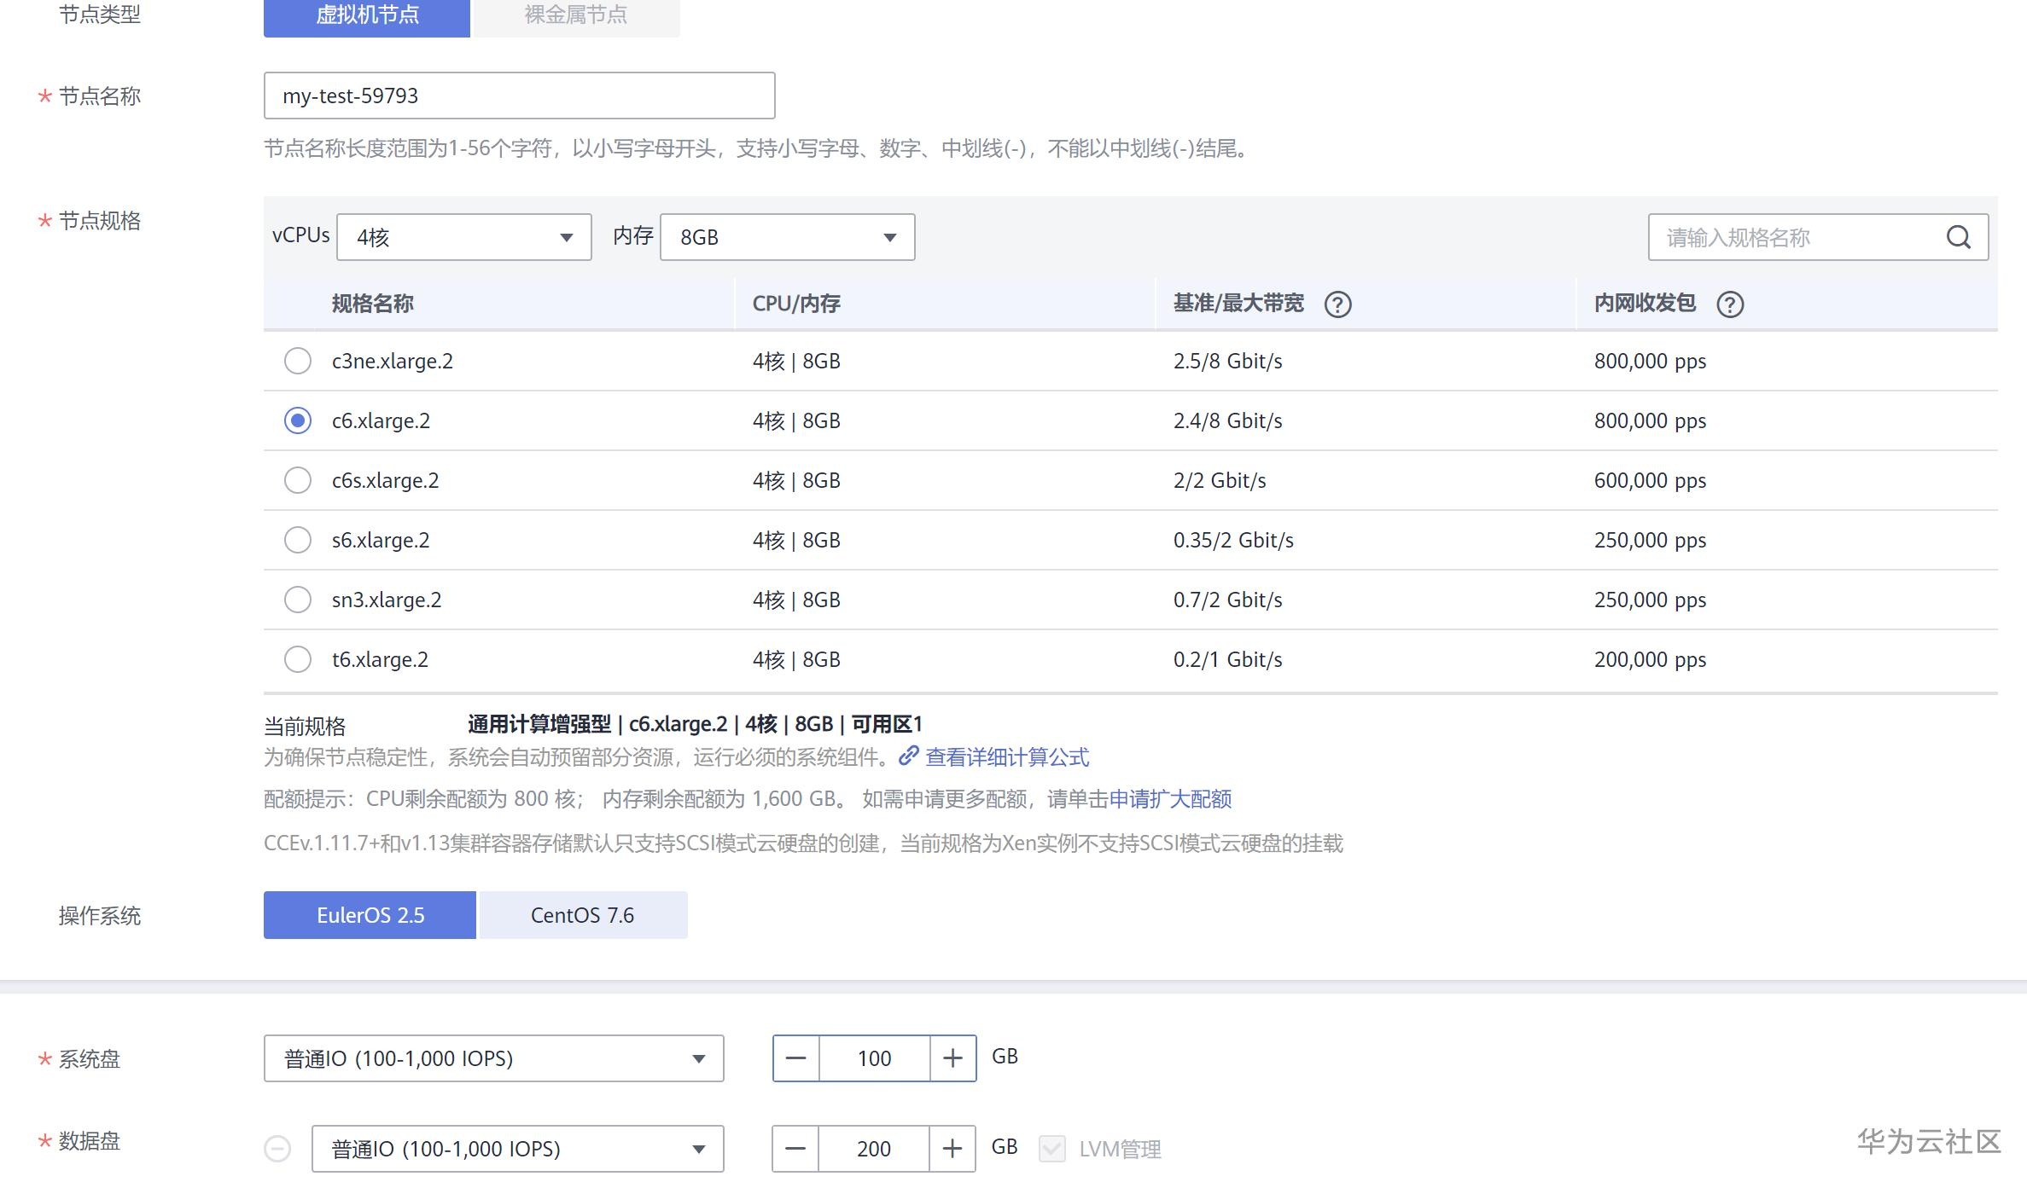Open the 查看详细计算公式 link

[x=1006, y=757]
